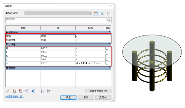Click the L value 500.0
Screen dimensions: 185x108
click(58, 52)
